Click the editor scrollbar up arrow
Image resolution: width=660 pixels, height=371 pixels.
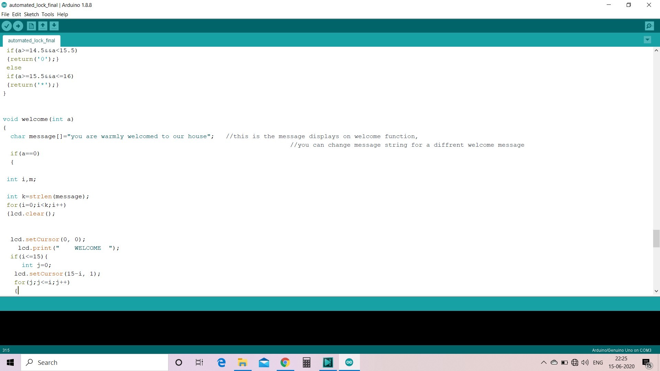tap(656, 50)
